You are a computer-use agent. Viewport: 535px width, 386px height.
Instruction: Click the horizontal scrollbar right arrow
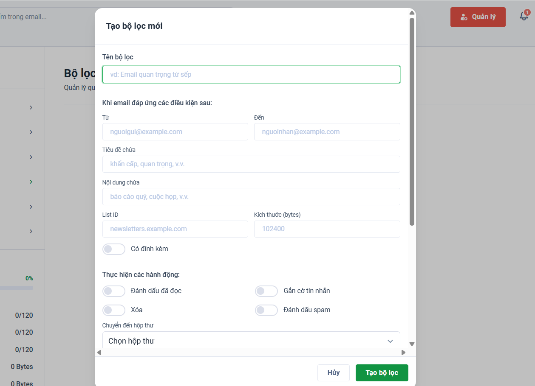[x=403, y=352]
